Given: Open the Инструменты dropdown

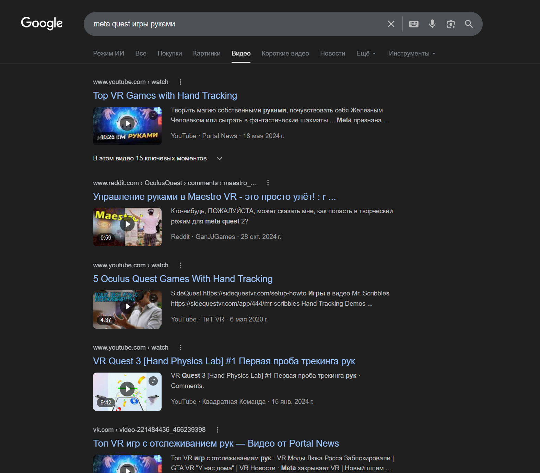Looking at the screenshot, I should point(412,53).
